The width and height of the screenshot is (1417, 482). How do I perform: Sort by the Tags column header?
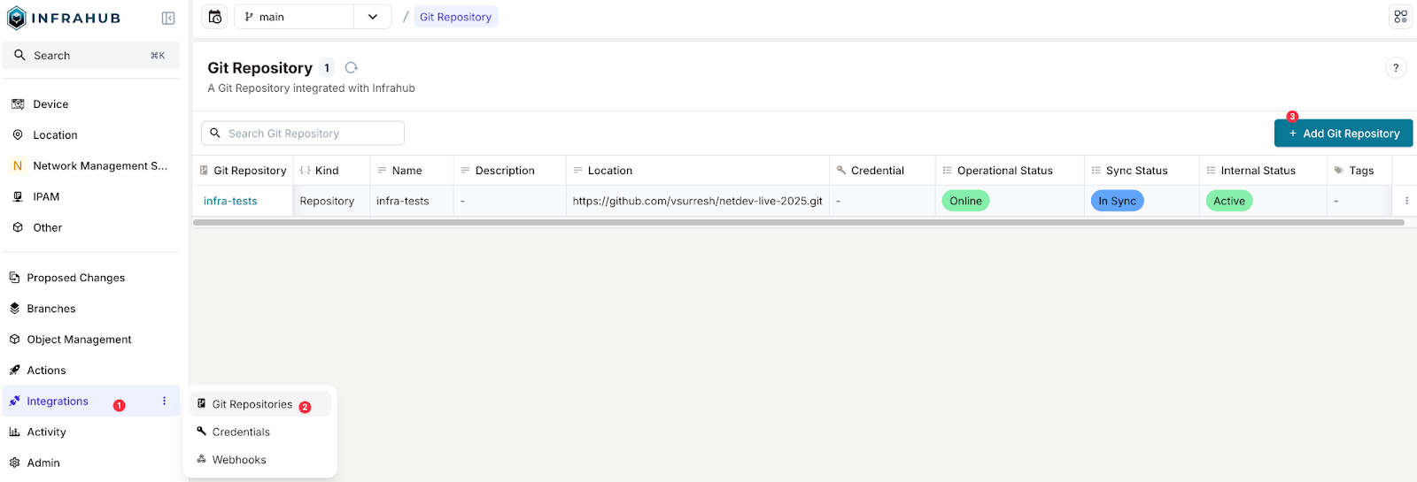[1359, 171]
